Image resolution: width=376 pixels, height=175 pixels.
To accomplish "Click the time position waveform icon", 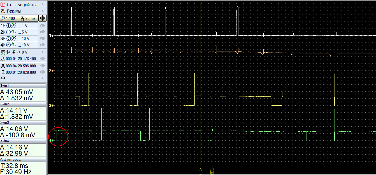I will [3, 59].
